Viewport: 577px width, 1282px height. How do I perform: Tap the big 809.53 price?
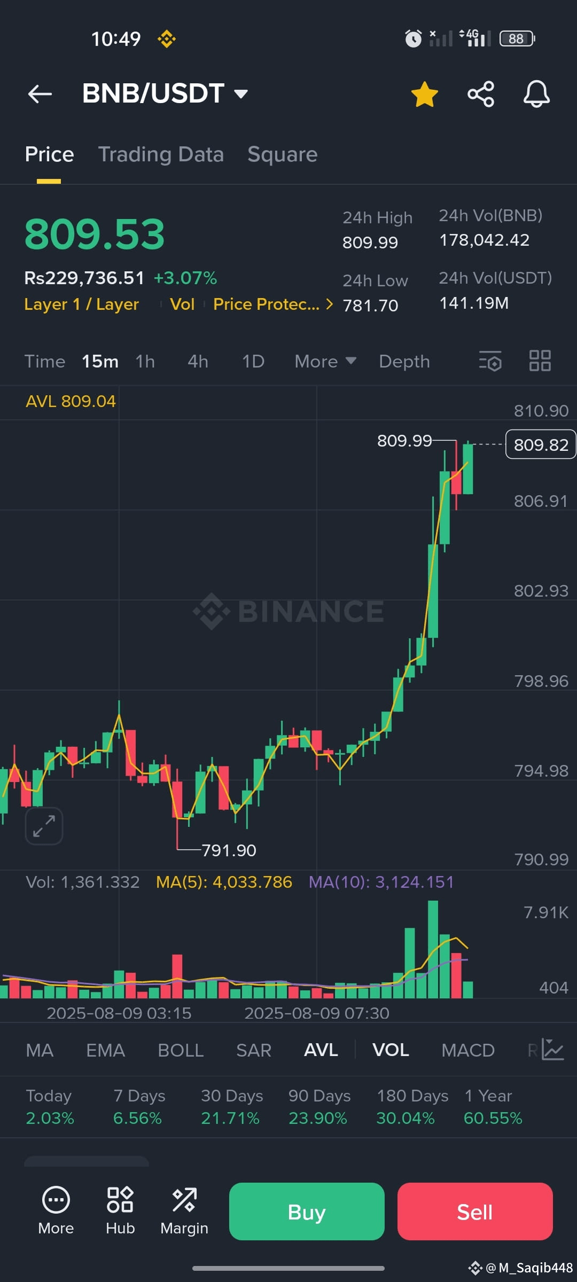click(x=95, y=234)
